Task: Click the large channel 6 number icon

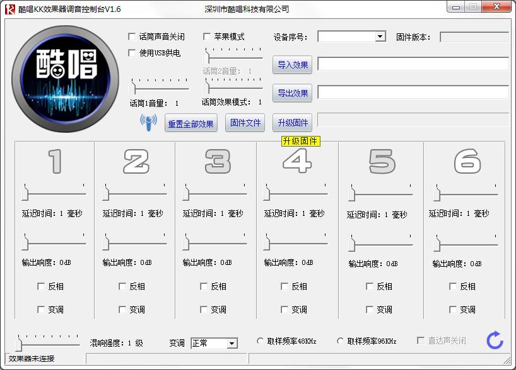Action: pos(467,162)
